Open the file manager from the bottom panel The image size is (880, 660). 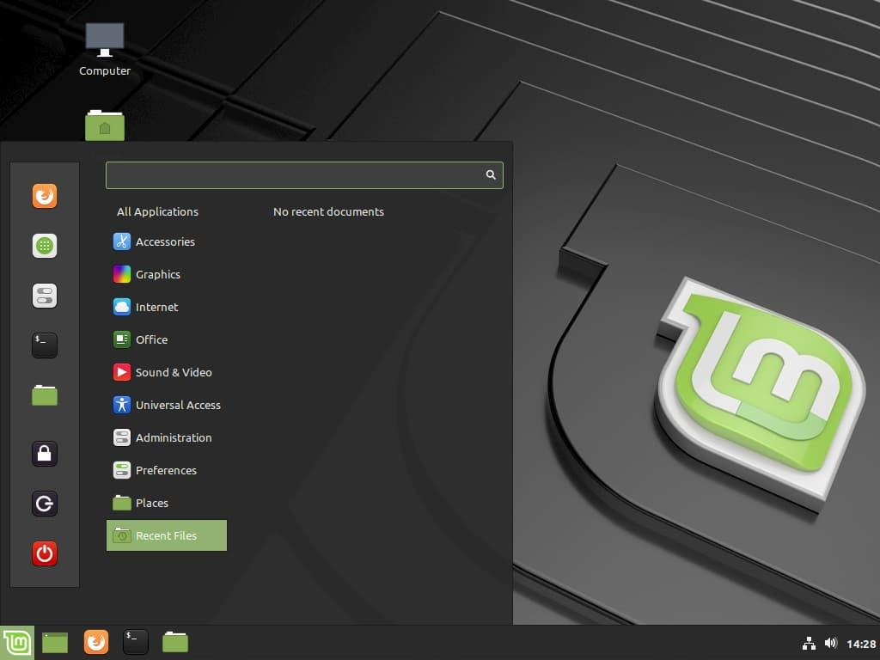pos(175,642)
